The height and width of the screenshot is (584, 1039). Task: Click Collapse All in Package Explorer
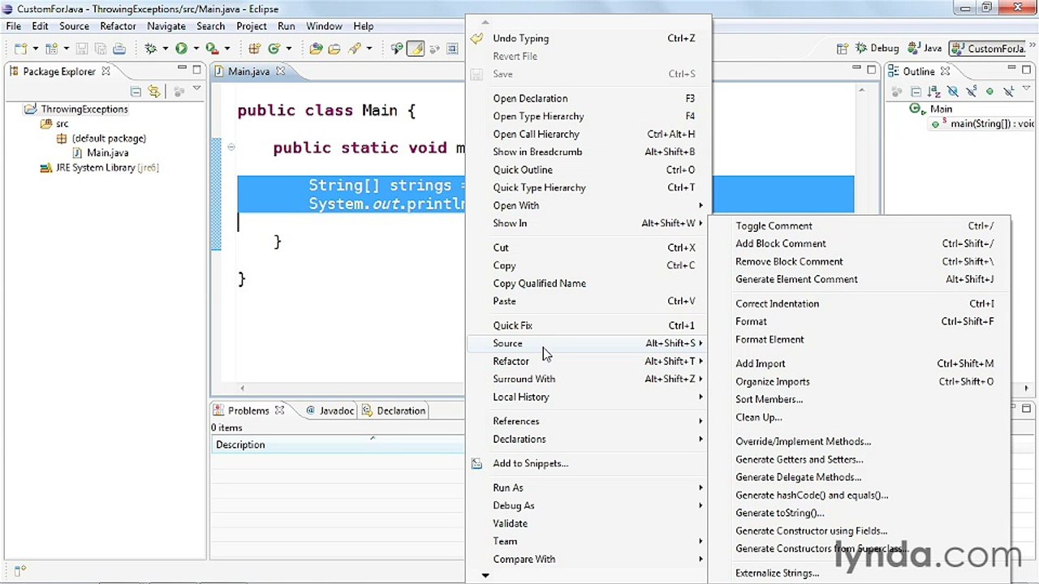(x=136, y=92)
